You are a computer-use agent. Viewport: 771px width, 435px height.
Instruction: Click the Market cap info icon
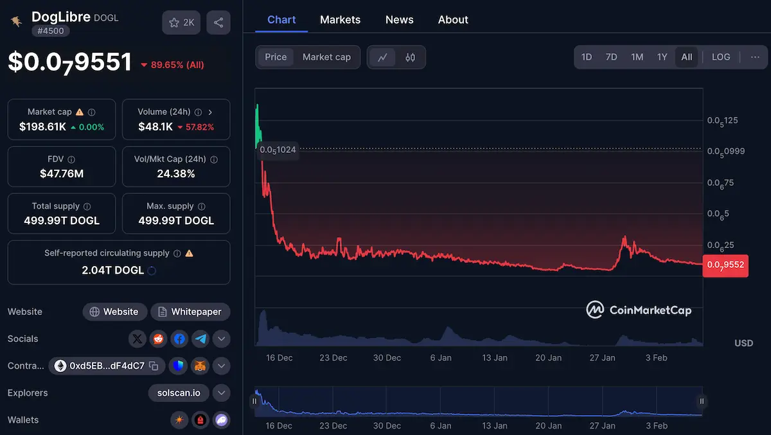click(92, 112)
